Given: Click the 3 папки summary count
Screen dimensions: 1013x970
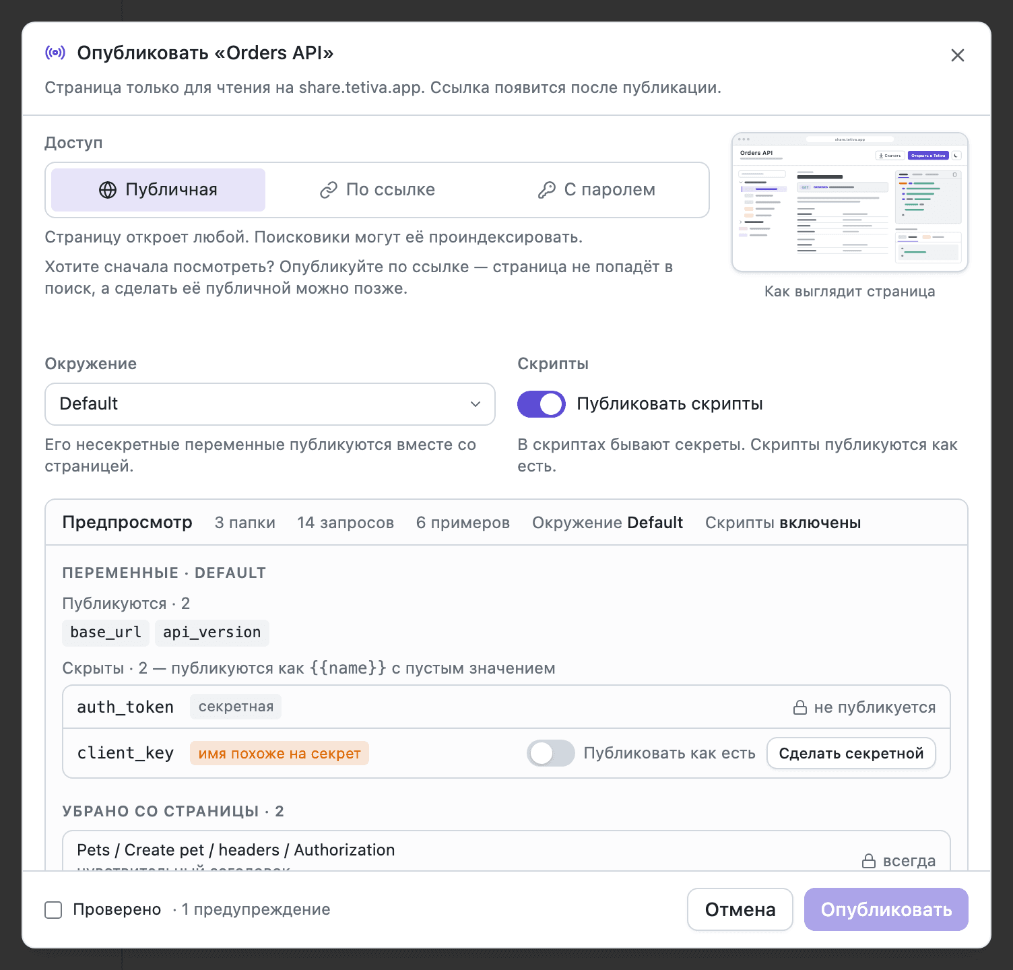Looking at the screenshot, I should pyautogui.click(x=245, y=523).
